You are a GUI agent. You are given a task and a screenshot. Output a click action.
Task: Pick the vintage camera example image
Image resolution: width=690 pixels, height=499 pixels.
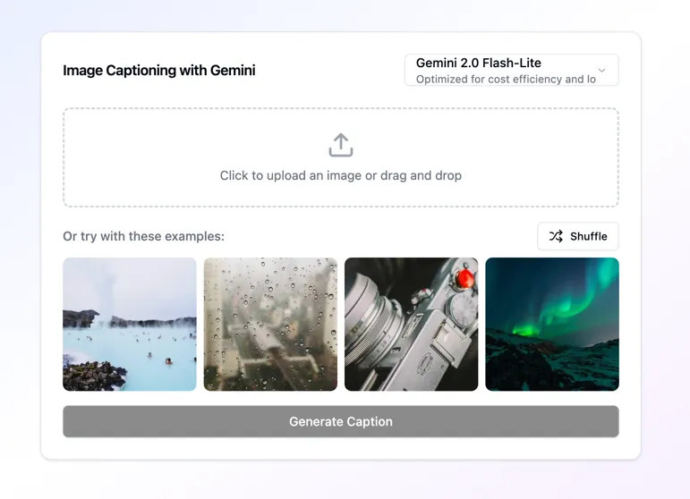pos(411,324)
